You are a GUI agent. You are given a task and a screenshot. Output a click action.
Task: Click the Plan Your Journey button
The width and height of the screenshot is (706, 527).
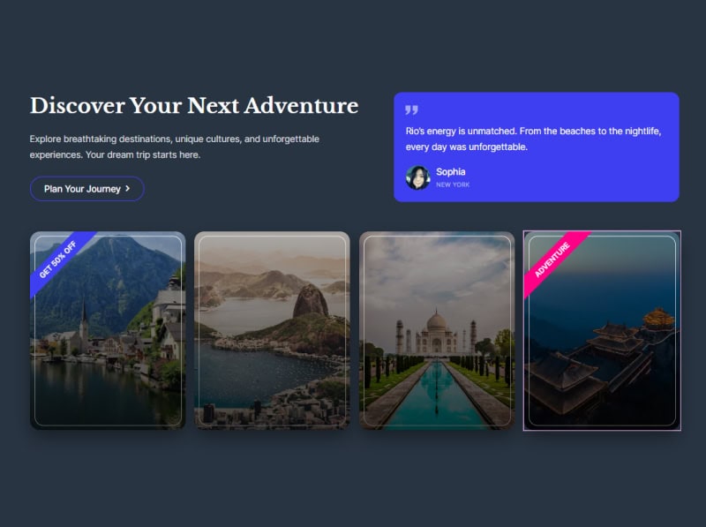click(x=86, y=189)
